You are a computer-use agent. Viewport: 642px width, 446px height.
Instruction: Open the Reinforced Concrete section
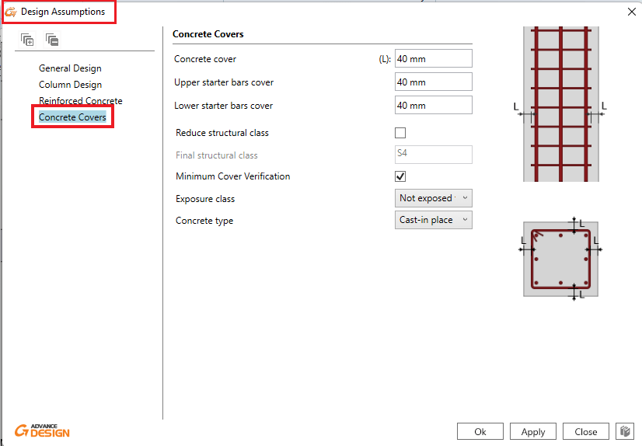tap(81, 101)
